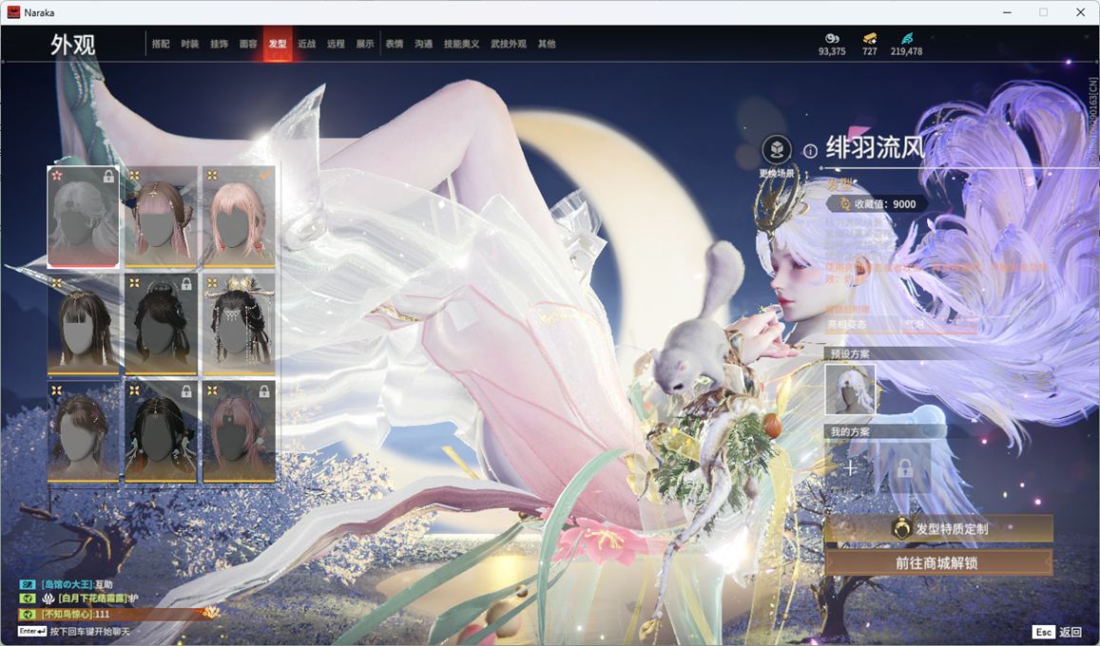Screen dimensions: 1100x646
Task: Open the 武技外观 tab
Action: click(x=509, y=44)
